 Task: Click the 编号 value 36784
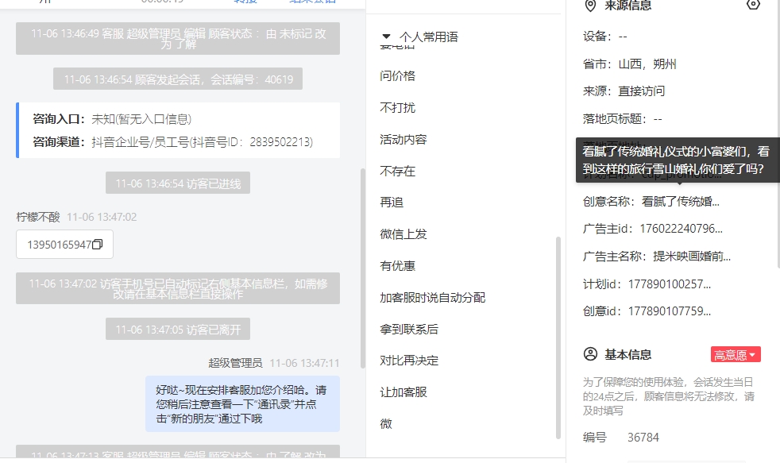[x=643, y=438]
